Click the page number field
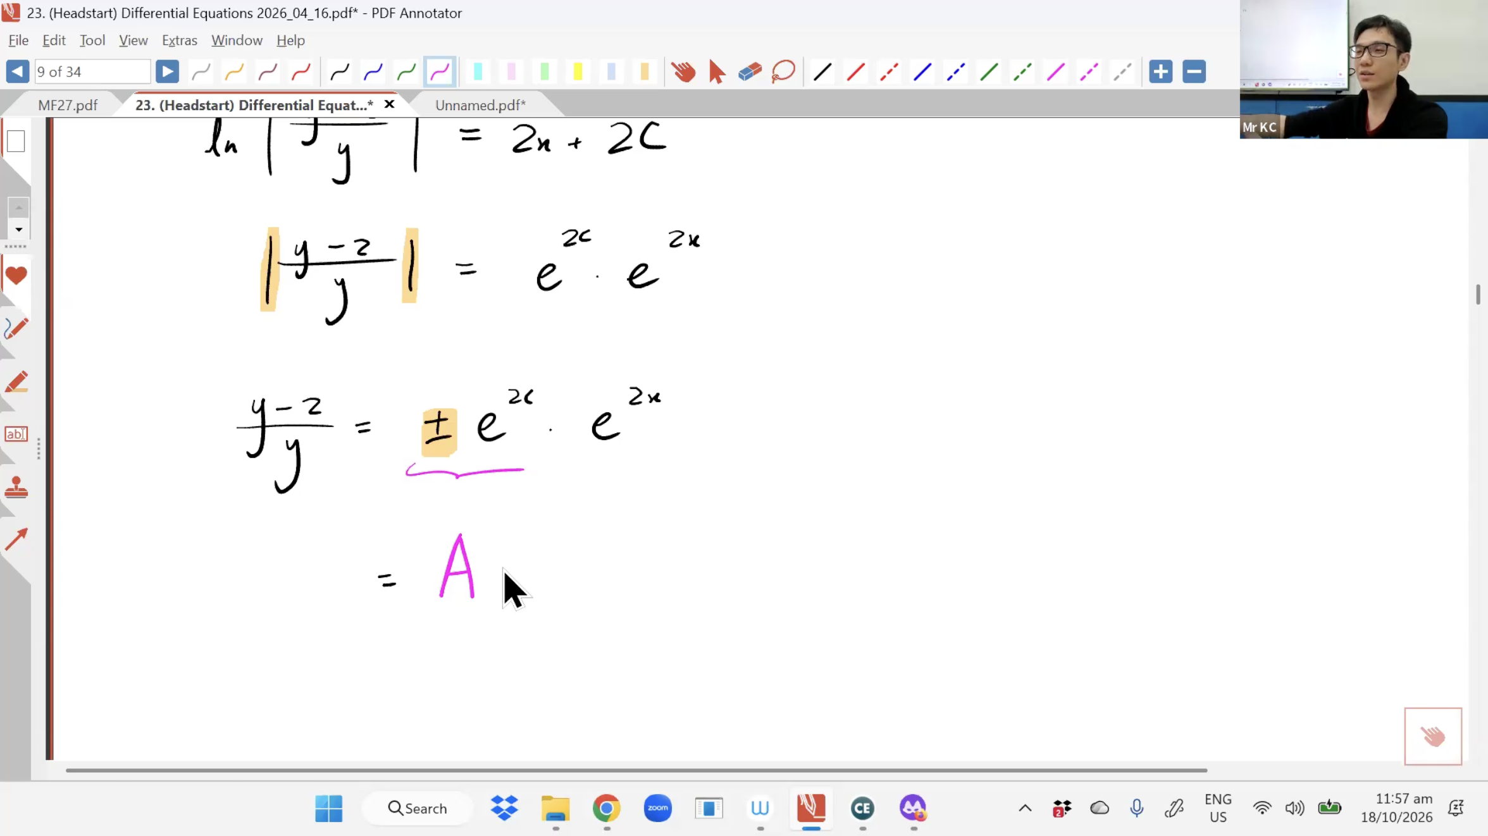Screen dimensions: 1488x836 92,71
